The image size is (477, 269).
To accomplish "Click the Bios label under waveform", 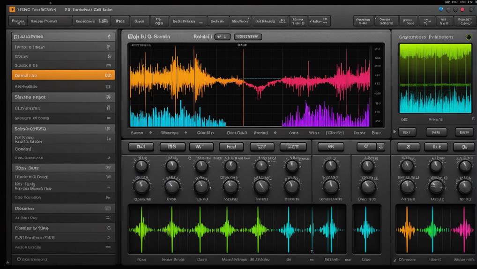I will (376, 133).
